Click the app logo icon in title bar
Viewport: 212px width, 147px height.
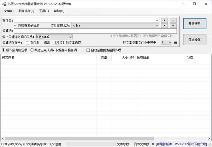pos(4,4)
